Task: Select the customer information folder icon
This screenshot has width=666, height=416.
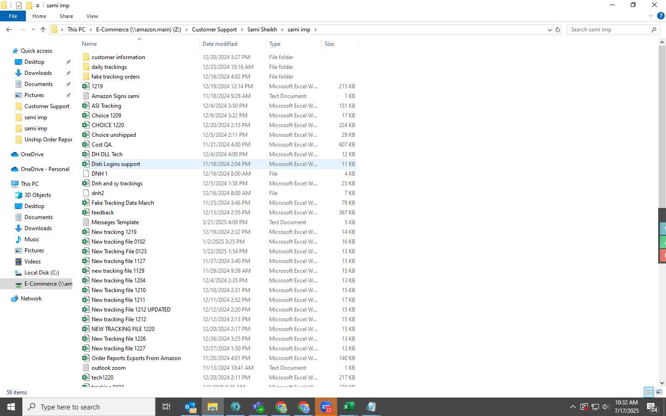Action: (86, 57)
